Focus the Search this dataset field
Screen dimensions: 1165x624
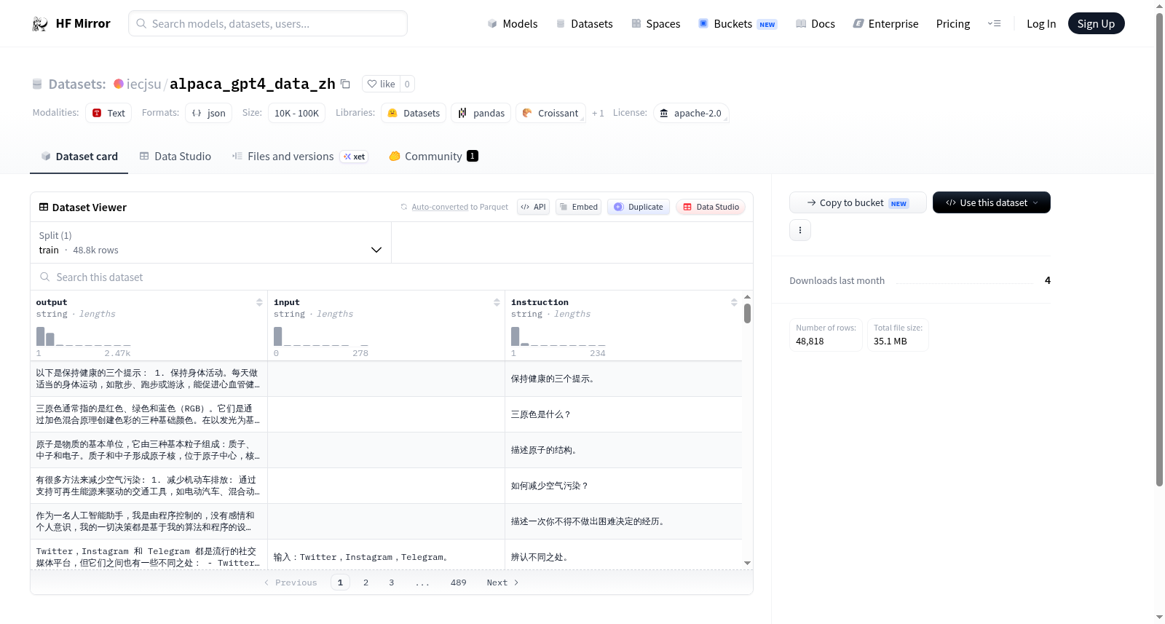tap(392, 277)
